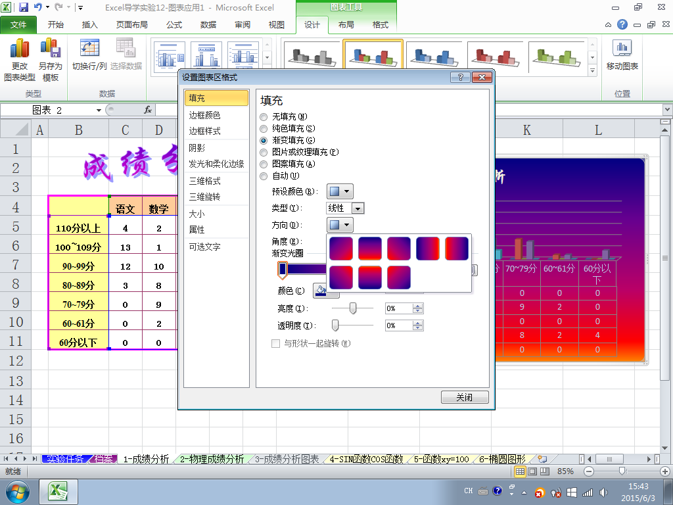Viewport: 673px width, 505px height.
Task: Choose the second chart layout thumbnail
Action: (x=206, y=55)
